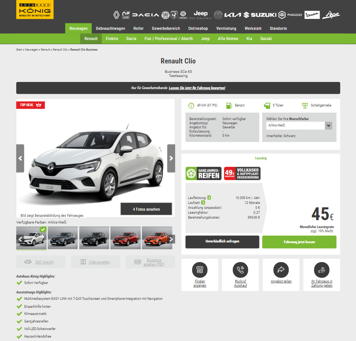Click the TOP DEAL badge
This screenshot has height=341, width=356.
(30, 105)
